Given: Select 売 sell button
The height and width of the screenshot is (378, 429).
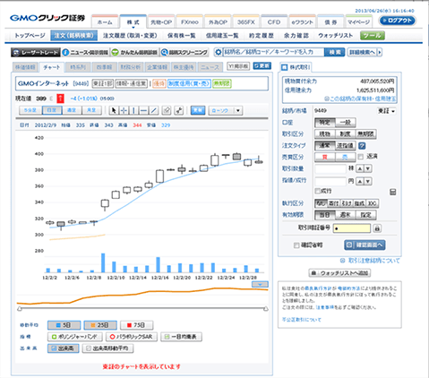Looking at the screenshot, I should click(x=345, y=157).
